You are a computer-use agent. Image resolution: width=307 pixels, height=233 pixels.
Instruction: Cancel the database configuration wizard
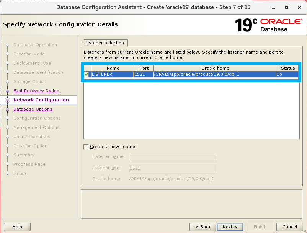coord(289,227)
